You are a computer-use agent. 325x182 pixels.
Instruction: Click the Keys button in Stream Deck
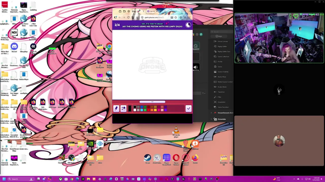pyautogui.click(x=218, y=36)
